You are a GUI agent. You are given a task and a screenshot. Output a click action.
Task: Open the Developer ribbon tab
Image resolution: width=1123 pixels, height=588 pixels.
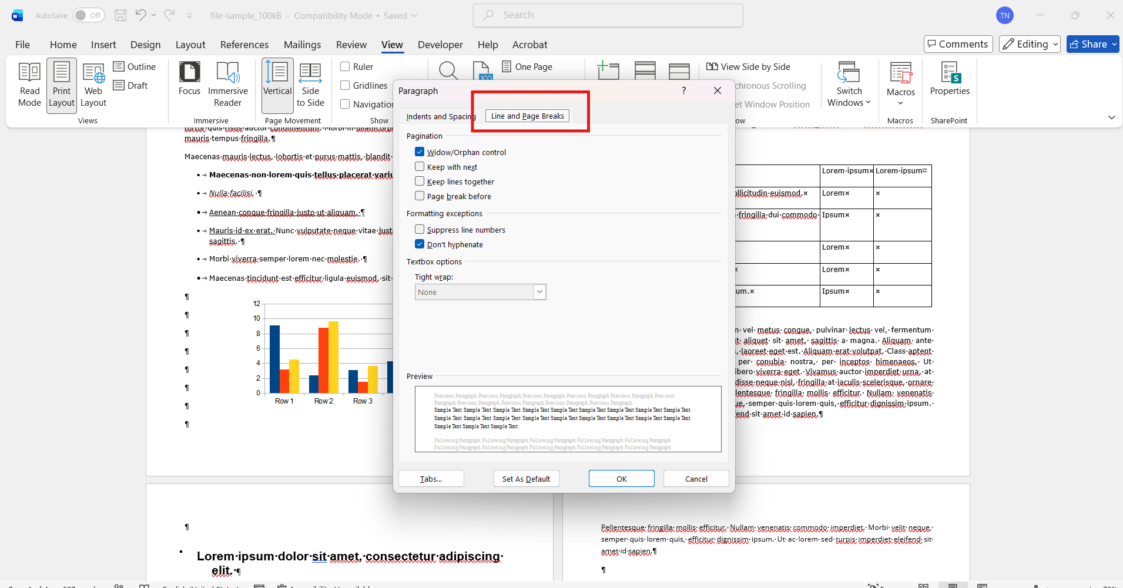point(440,45)
